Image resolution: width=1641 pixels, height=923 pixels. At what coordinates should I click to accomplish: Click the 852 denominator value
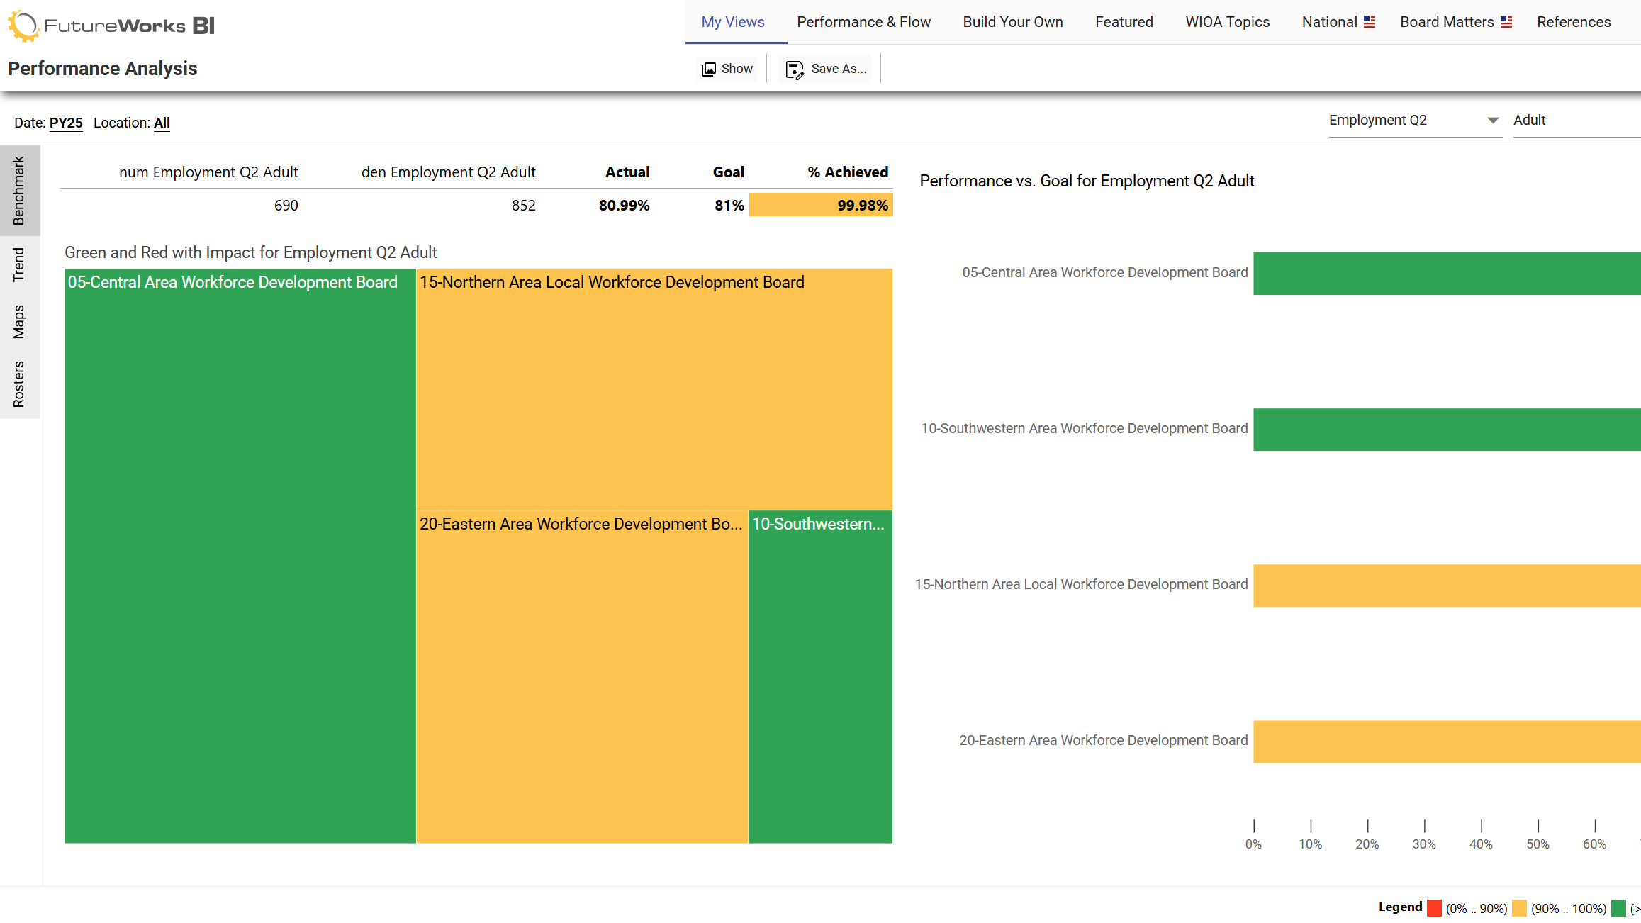523,206
